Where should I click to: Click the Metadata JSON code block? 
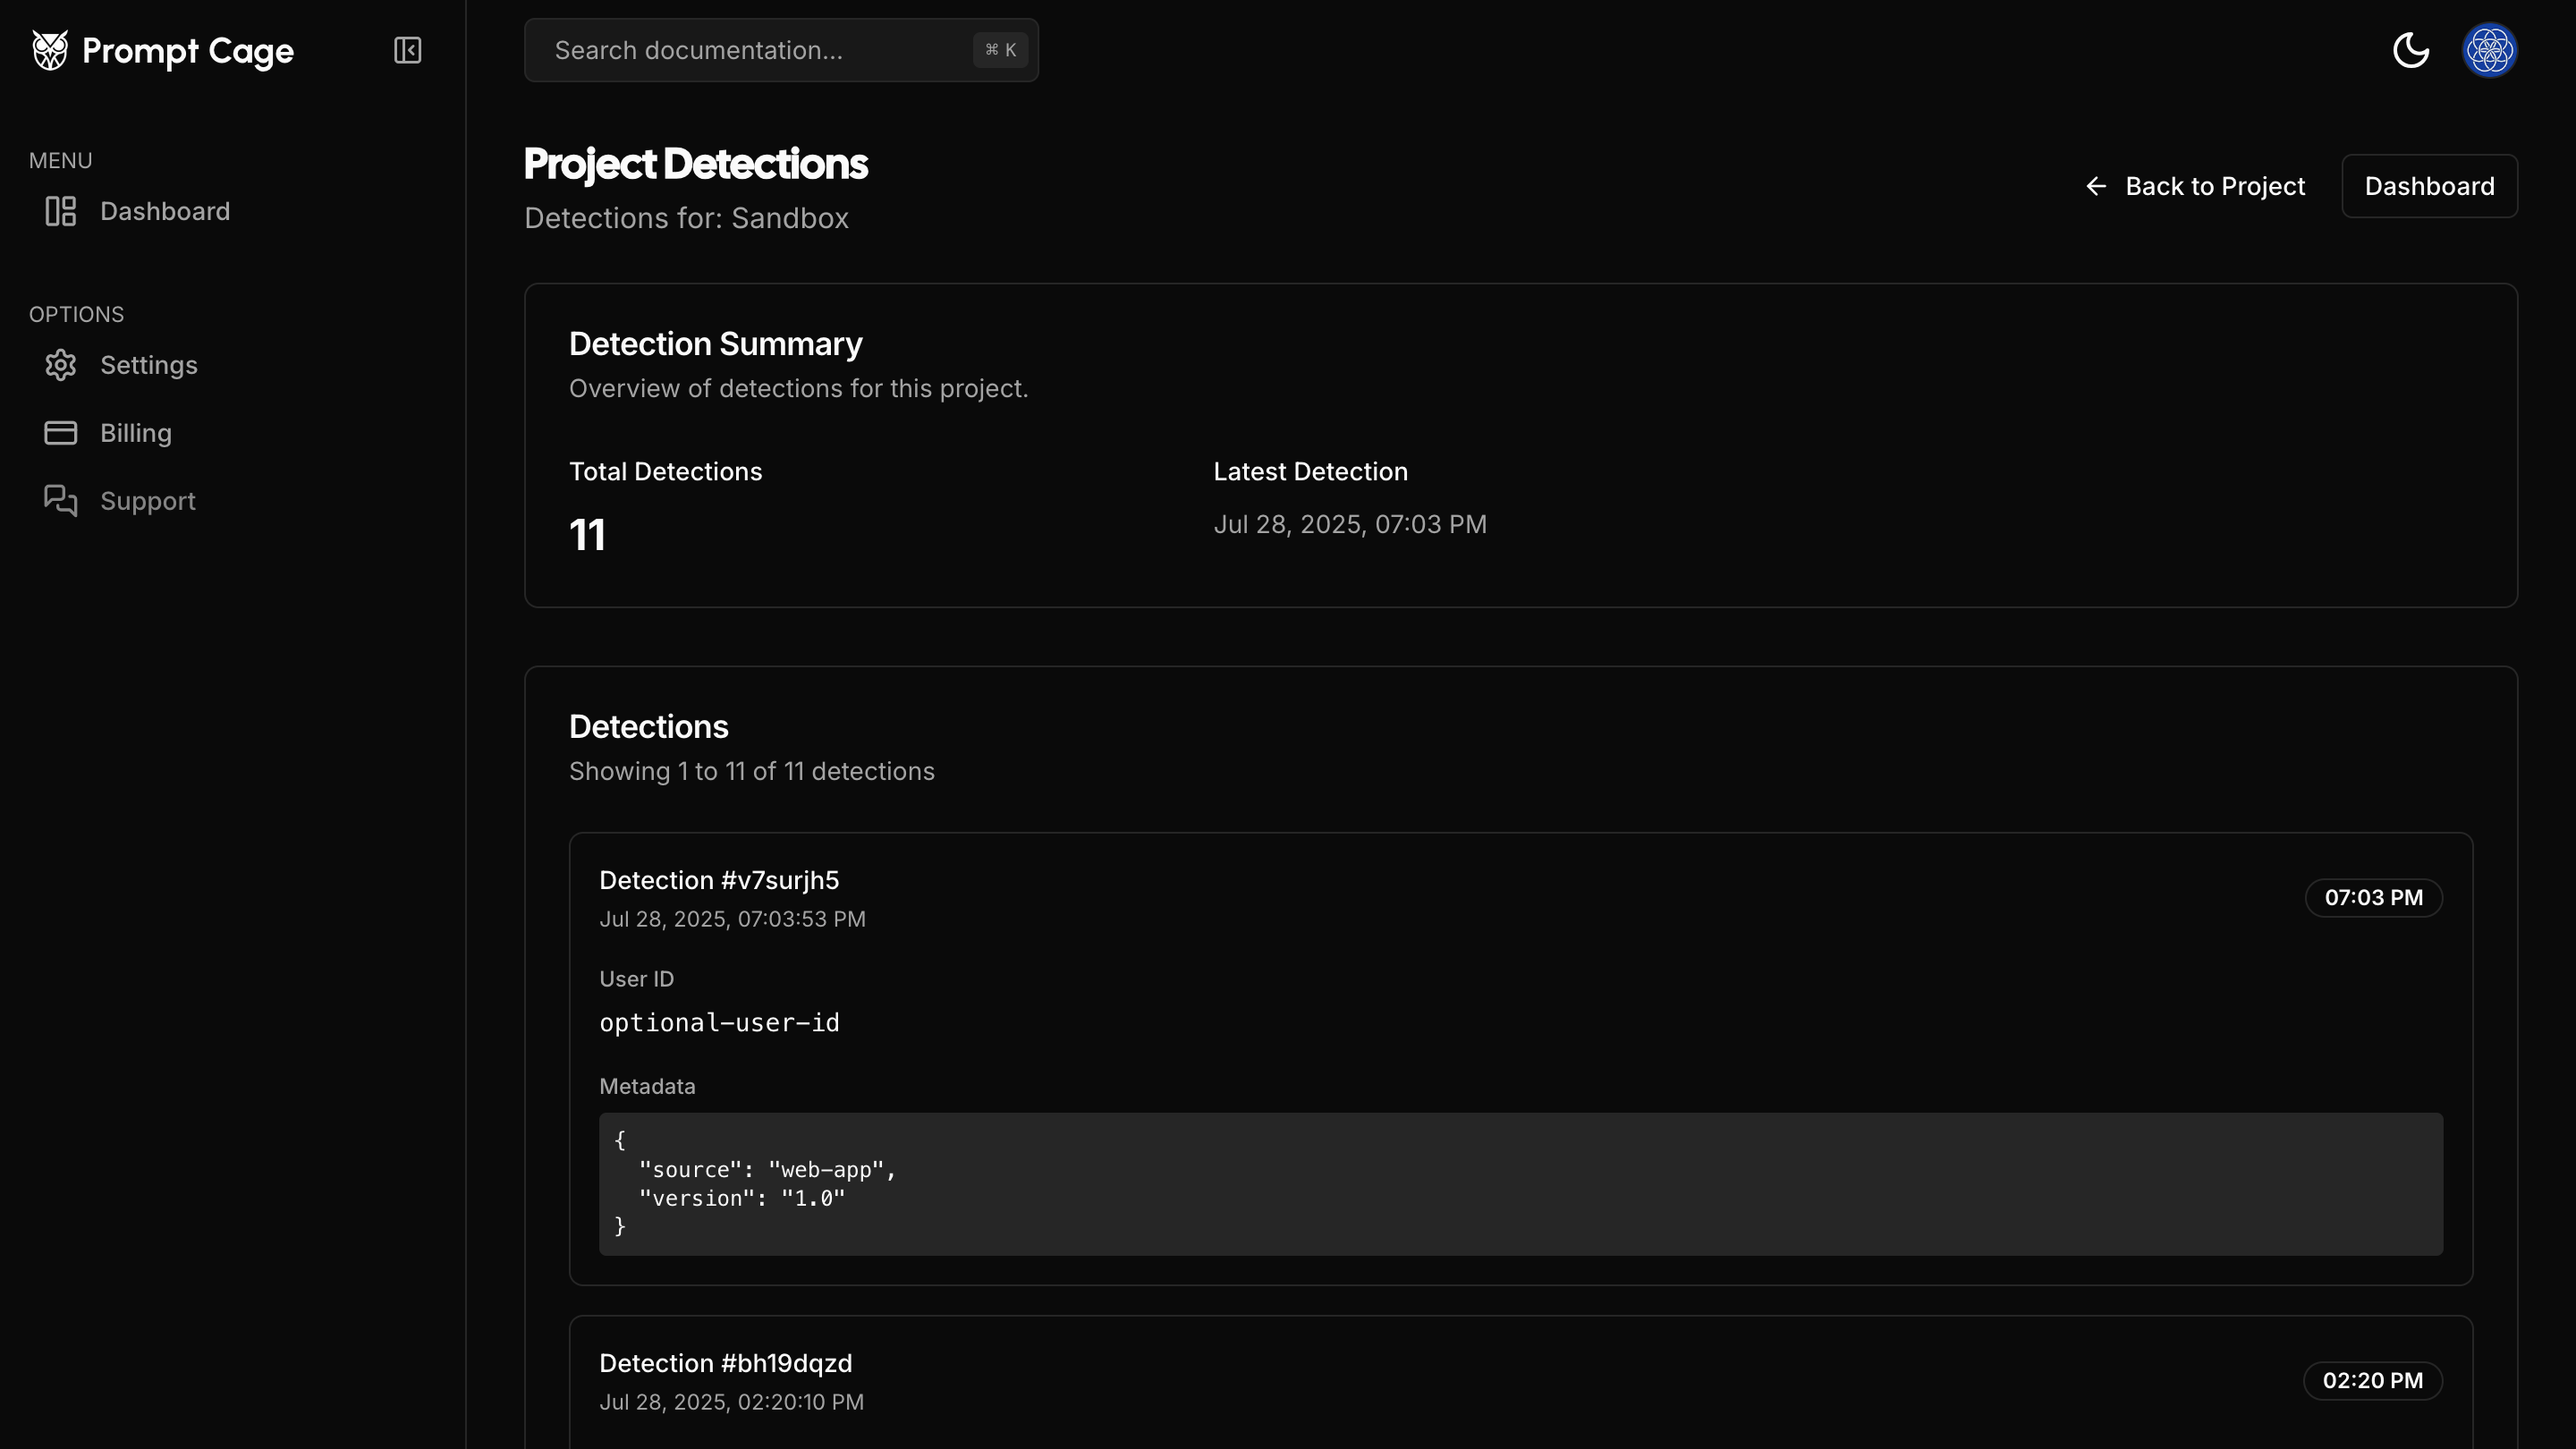tap(1520, 1183)
